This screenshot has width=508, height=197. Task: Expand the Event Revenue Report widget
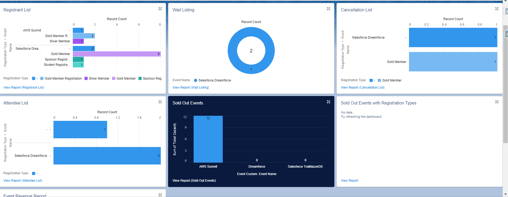pyautogui.click(x=160, y=195)
